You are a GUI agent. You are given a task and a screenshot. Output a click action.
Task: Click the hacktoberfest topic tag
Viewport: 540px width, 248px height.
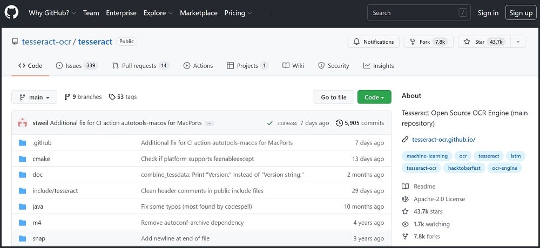pos(464,168)
